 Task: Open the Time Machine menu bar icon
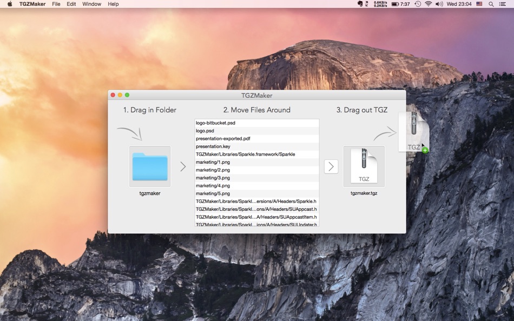click(418, 4)
